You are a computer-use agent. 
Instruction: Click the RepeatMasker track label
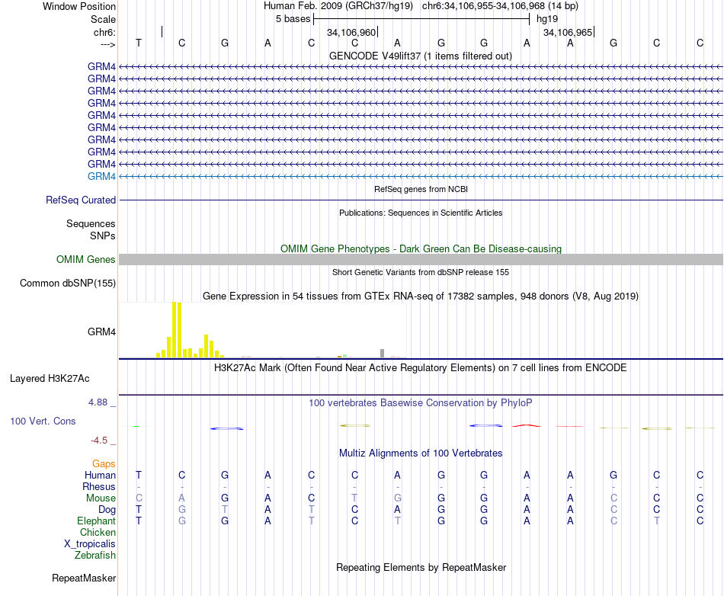point(84,578)
